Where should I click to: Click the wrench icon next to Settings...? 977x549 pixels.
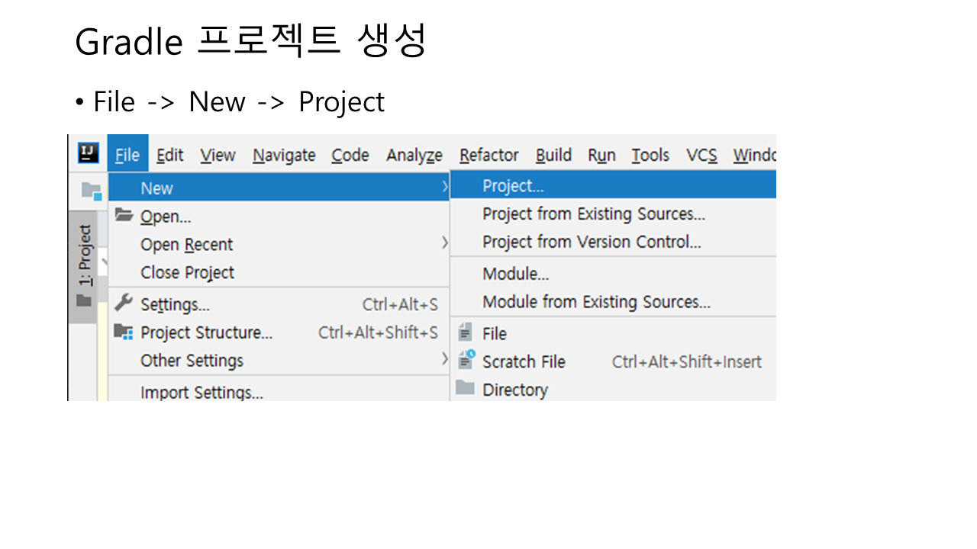tap(124, 303)
